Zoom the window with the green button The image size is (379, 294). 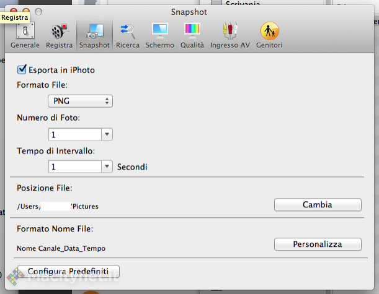click(x=38, y=11)
